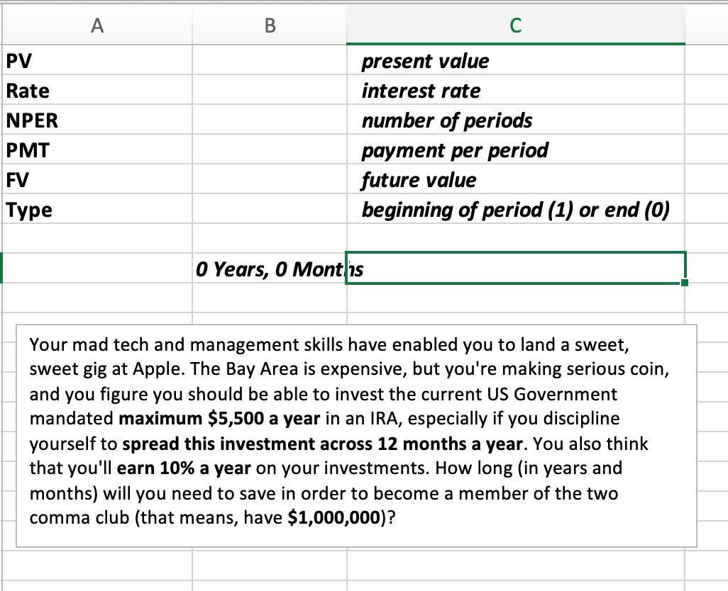
Task: Click the '0 Years, 0 Months' cell
Action: [x=269, y=269]
